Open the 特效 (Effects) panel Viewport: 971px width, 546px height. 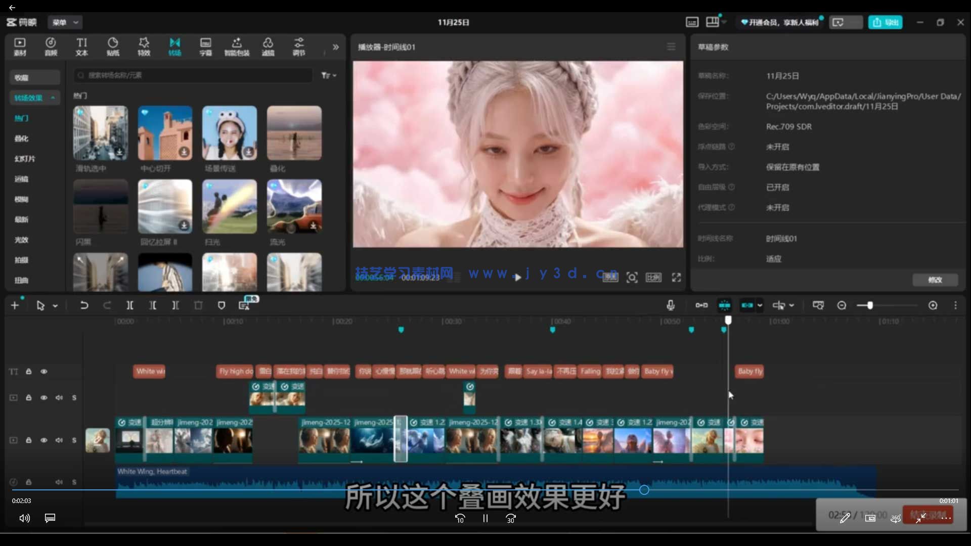coord(144,47)
